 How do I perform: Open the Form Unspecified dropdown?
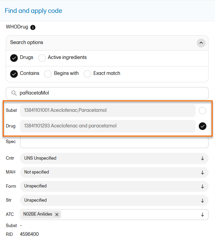202,186
